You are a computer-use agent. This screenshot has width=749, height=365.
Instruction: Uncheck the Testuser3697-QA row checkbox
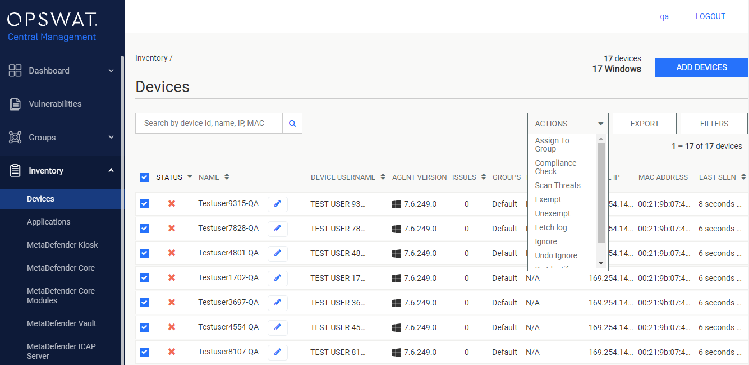click(144, 303)
